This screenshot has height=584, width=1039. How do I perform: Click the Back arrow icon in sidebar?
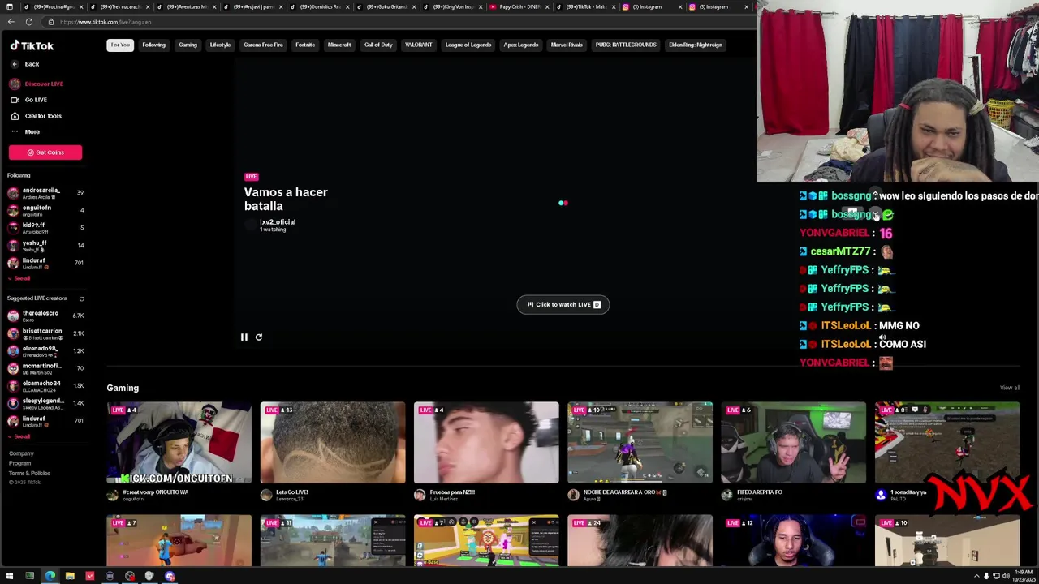tap(15, 64)
